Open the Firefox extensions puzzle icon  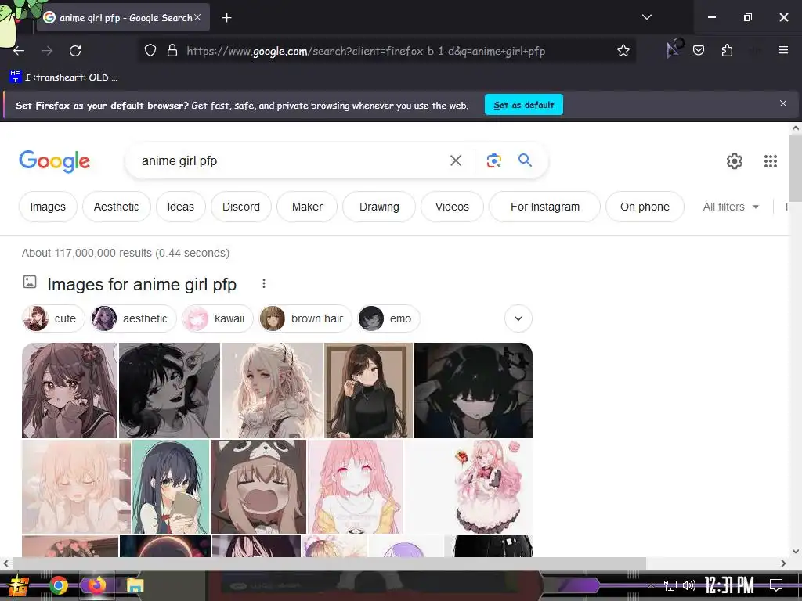click(x=727, y=51)
